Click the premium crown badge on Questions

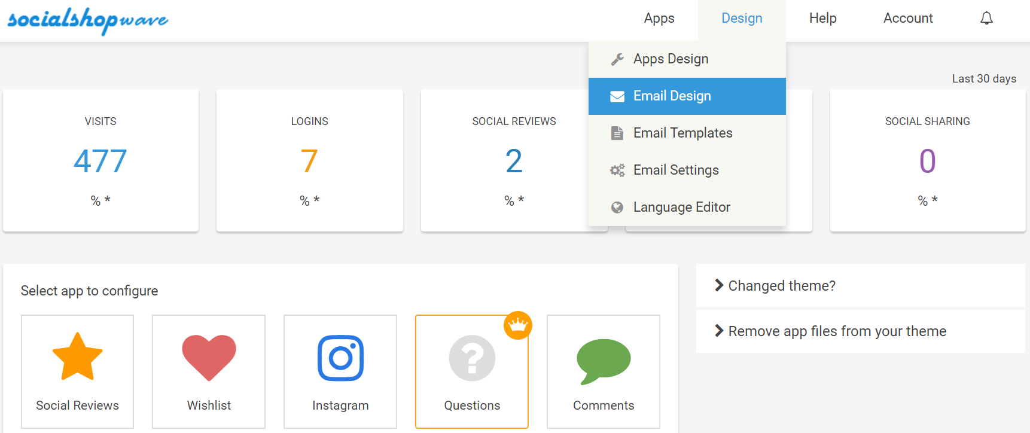[517, 325]
